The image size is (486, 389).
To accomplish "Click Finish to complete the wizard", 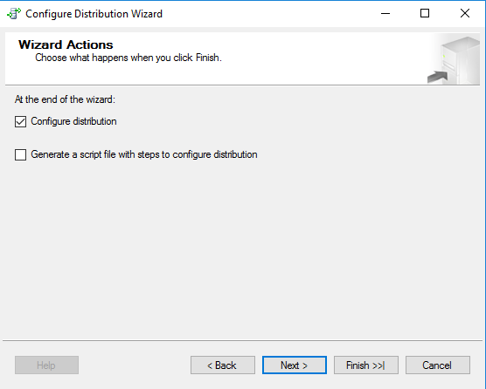I will tap(366, 365).
